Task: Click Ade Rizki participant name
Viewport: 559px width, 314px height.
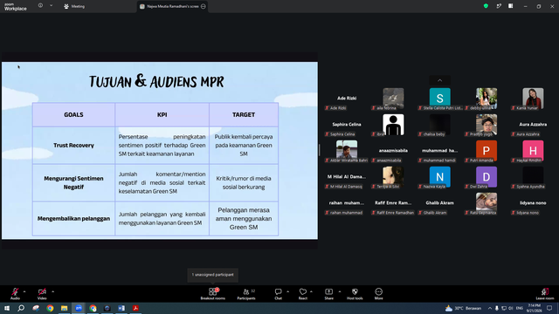Action: tap(347, 99)
